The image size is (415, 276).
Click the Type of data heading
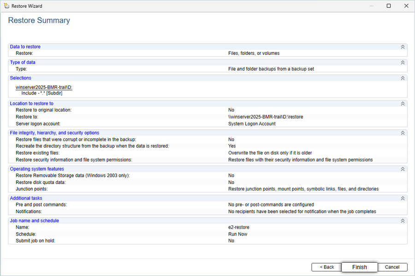(x=23, y=63)
